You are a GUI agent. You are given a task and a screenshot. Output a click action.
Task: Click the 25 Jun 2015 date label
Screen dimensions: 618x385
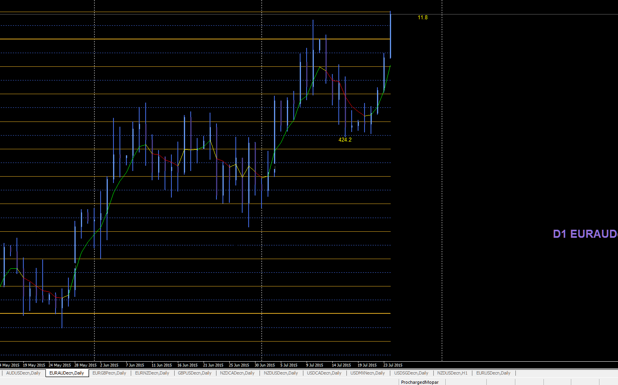point(239,365)
